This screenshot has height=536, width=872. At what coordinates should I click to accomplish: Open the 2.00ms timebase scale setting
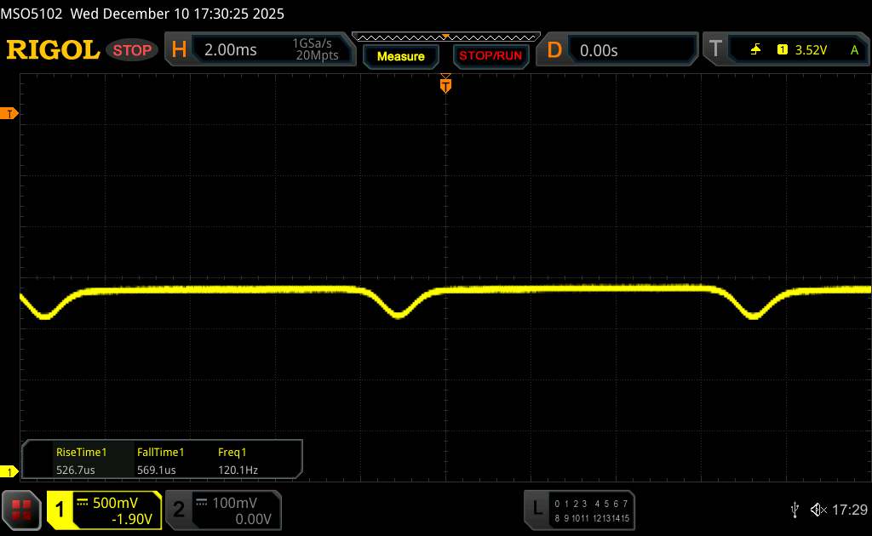[231, 50]
